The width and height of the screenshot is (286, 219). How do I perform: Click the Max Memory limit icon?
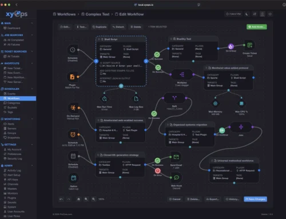click(216, 103)
